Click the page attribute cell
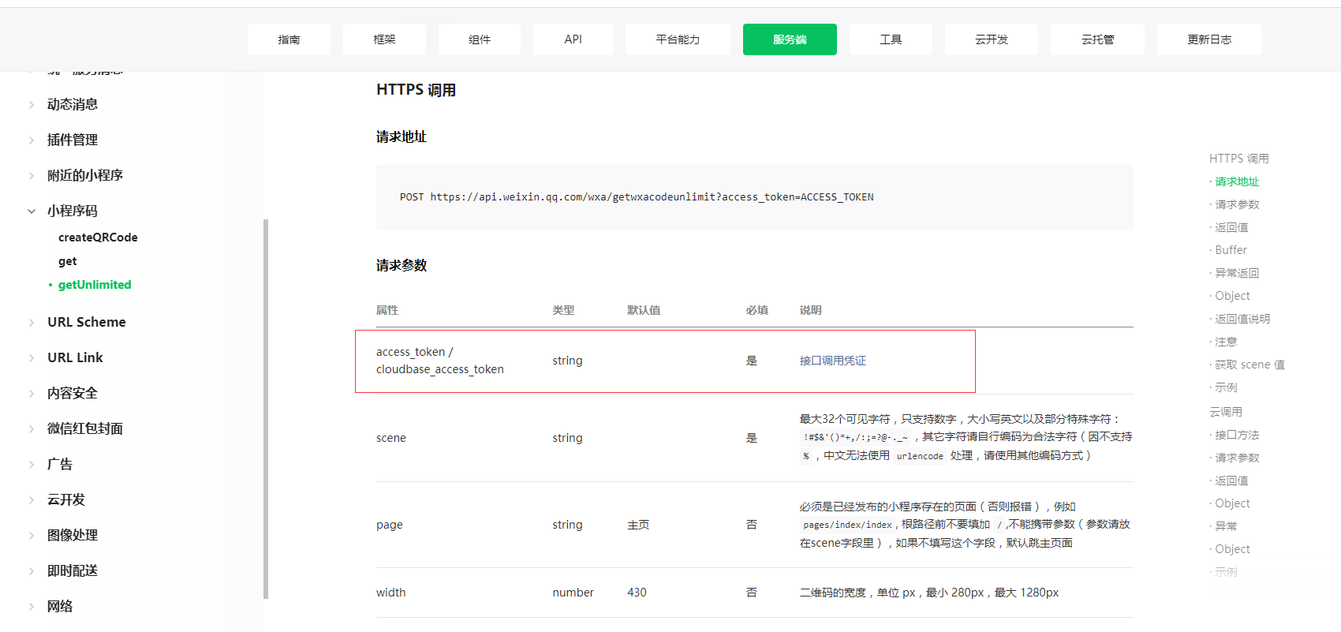The width and height of the screenshot is (1341, 632). tap(390, 525)
